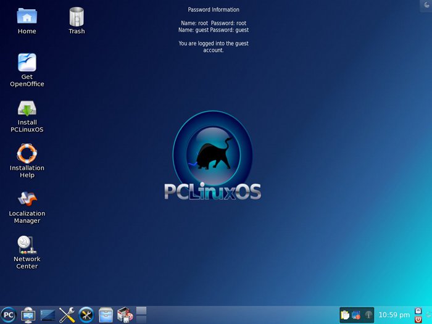Launch the file cabinet file manager icon
432x324 pixels.
point(106,315)
